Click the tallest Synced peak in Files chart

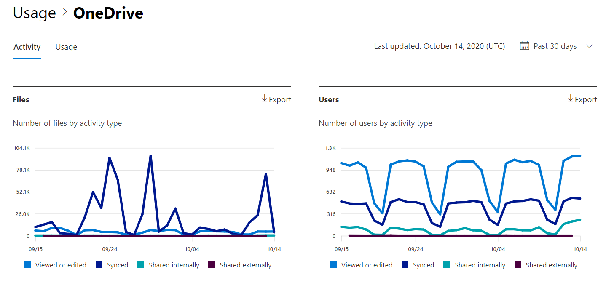[150, 155]
